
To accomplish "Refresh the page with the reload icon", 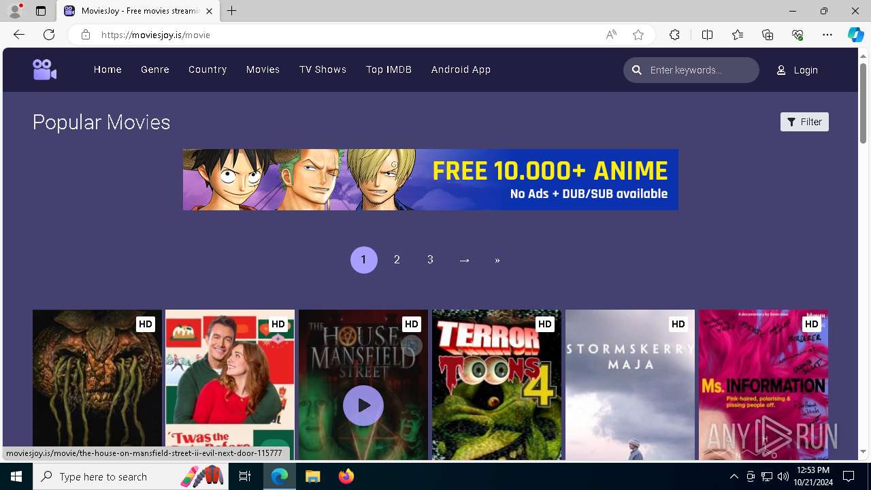I will click(49, 35).
